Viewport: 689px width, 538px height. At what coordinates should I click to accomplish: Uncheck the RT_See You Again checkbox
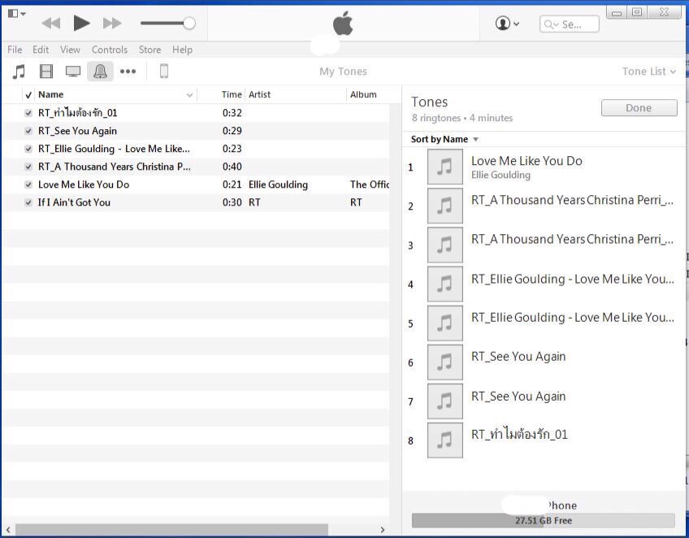28,131
